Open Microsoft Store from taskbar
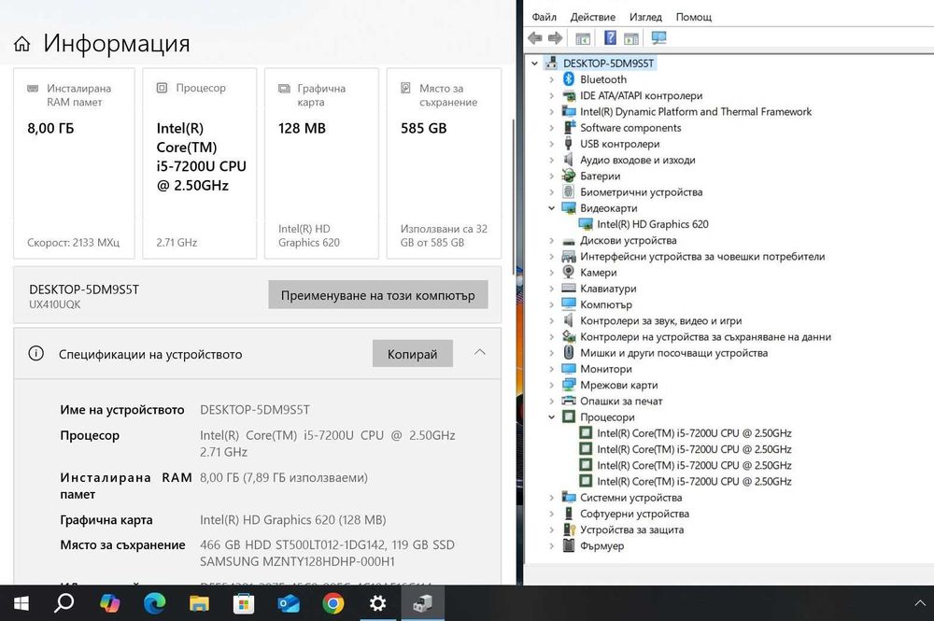The width and height of the screenshot is (934, 621). (x=244, y=604)
